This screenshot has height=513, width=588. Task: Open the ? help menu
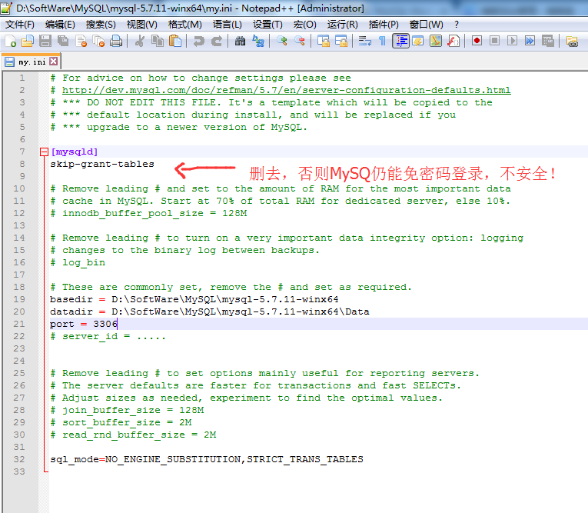point(457,25)
